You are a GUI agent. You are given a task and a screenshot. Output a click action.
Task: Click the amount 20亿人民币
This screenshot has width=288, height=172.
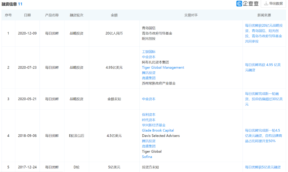point(114,33)
